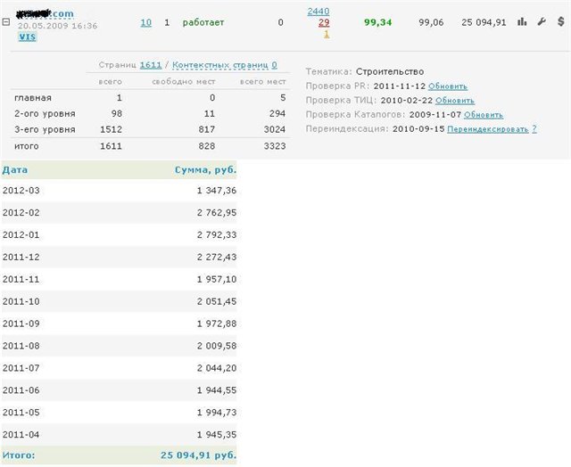
Task: Click the red 29 link count
Action: point(323,22)
